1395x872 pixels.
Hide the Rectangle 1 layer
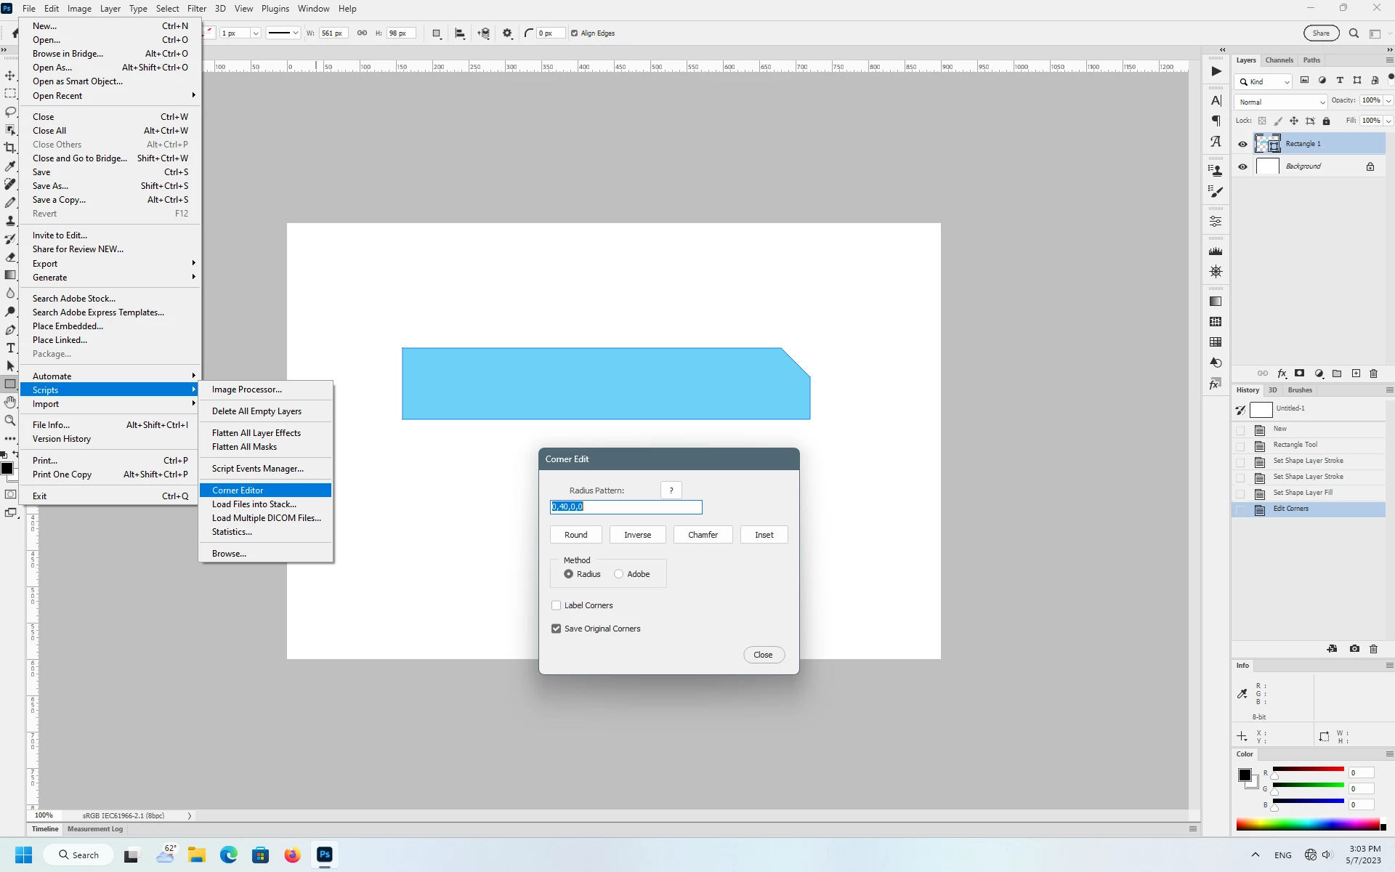pyautogui.click(x=1242, y=144)
